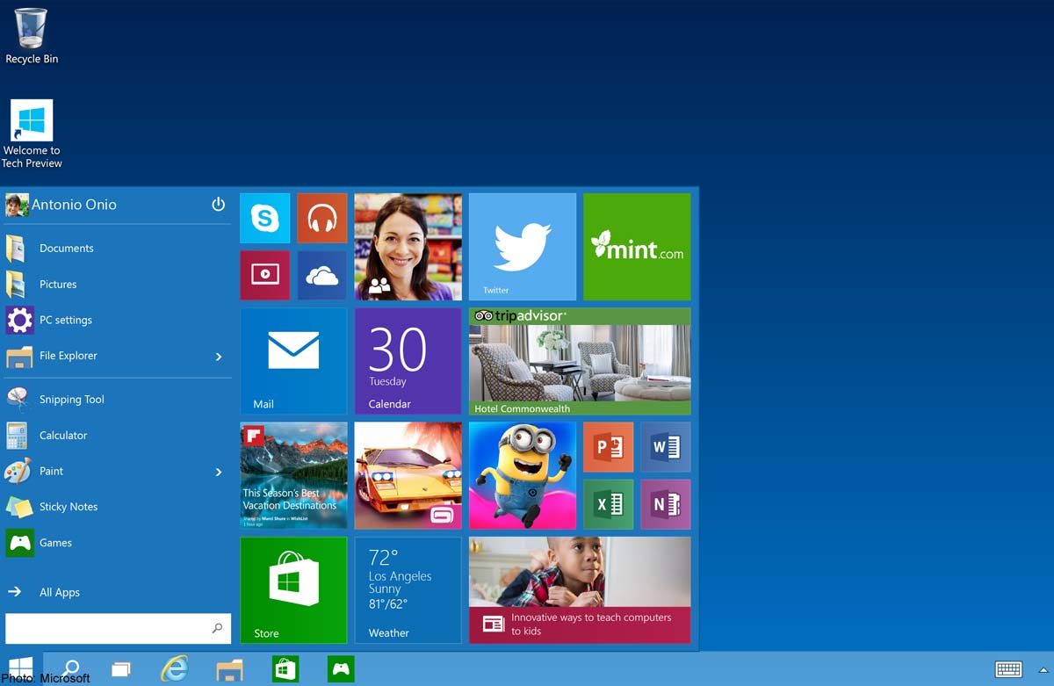This screenshot has height=686, width=1054.
Task: Launch Excel from its tile
Action: point(609,504)
